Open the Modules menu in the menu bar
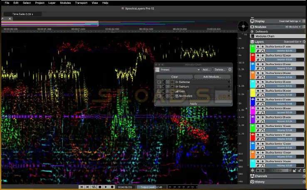This screenshot has width=307, height=190. pyautogui.click(x=65, y=2)
